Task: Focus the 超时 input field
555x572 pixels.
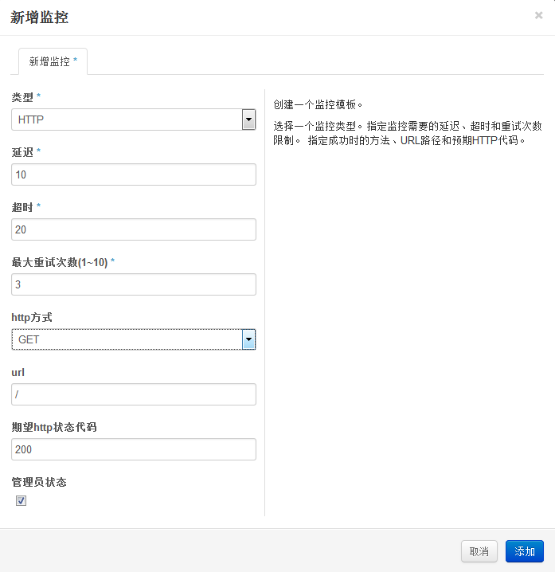Action: tap(134, 229)
